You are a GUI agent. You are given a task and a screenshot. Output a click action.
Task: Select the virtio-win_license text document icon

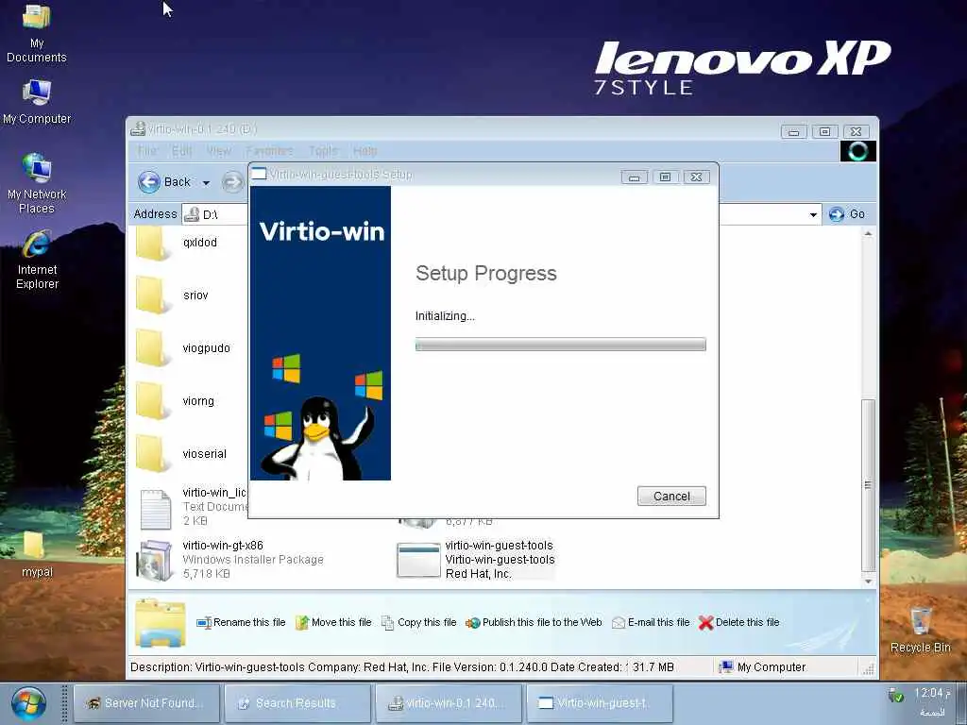[156, 509]
